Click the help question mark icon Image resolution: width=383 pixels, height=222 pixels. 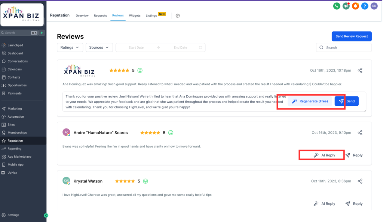pos(364,6)
